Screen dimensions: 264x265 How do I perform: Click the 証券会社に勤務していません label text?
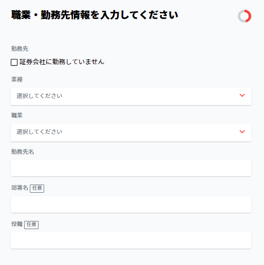(x=62, y=62)
